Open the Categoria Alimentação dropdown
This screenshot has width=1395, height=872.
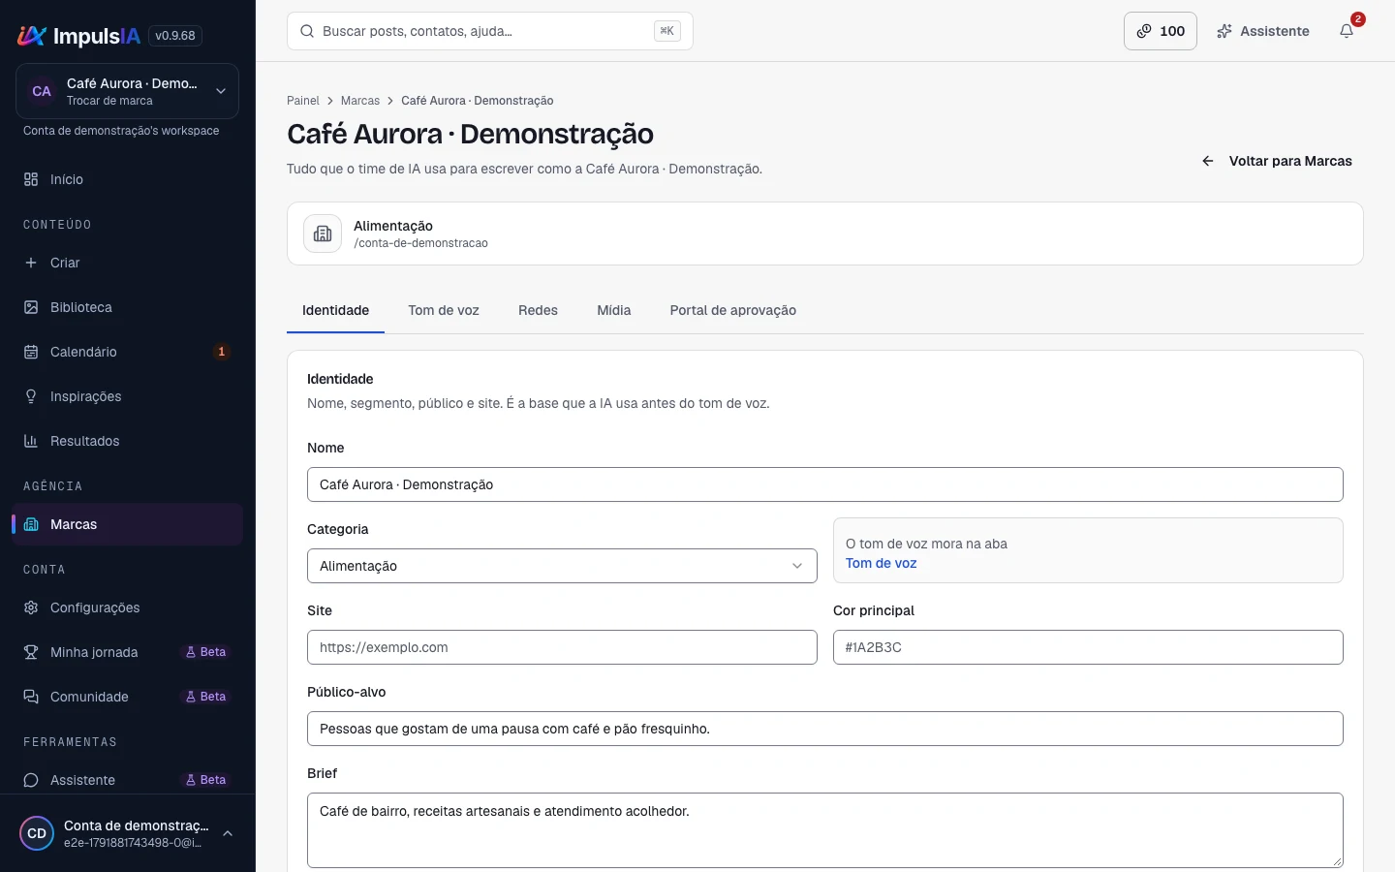562,566
